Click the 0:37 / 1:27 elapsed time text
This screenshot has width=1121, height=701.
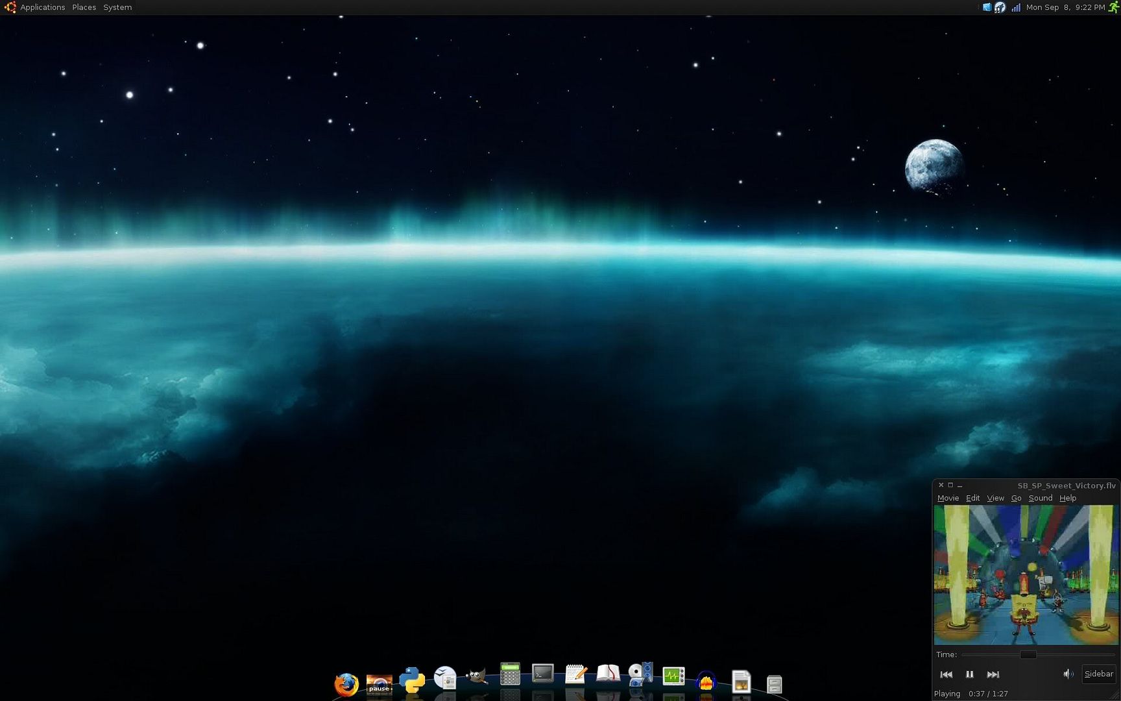(988, 693)
